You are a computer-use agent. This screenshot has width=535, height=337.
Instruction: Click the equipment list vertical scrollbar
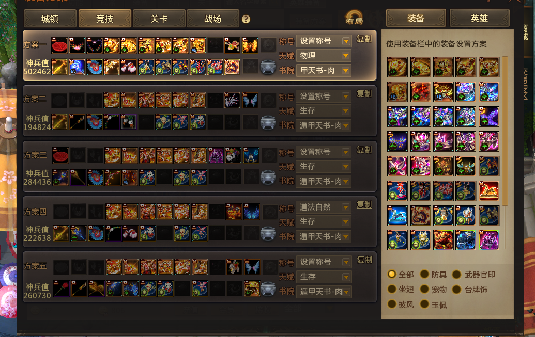click(505, 131)
